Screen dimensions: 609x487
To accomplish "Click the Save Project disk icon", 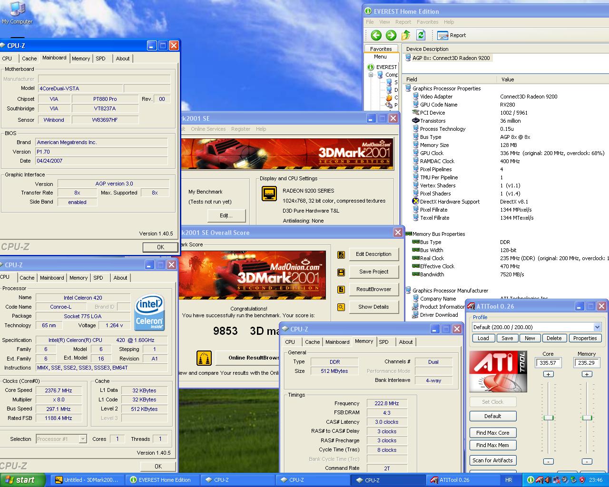I will [x=341, y=272].
